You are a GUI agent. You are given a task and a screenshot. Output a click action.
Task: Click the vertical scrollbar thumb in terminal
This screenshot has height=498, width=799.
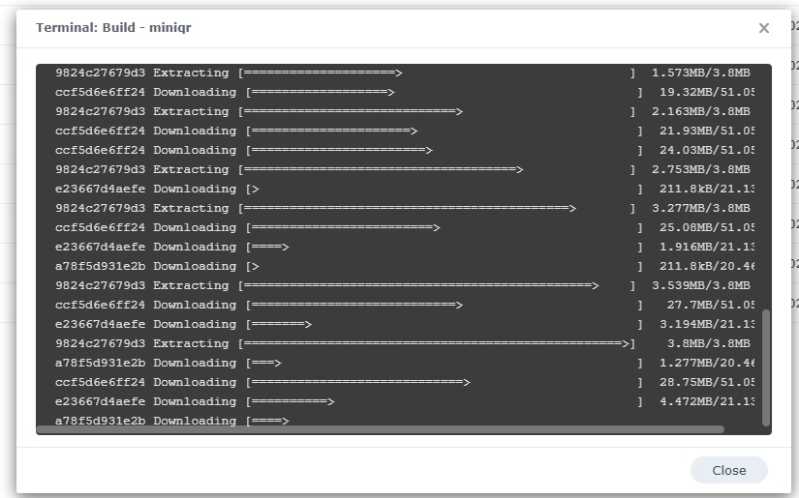click(x=765, y=367)
